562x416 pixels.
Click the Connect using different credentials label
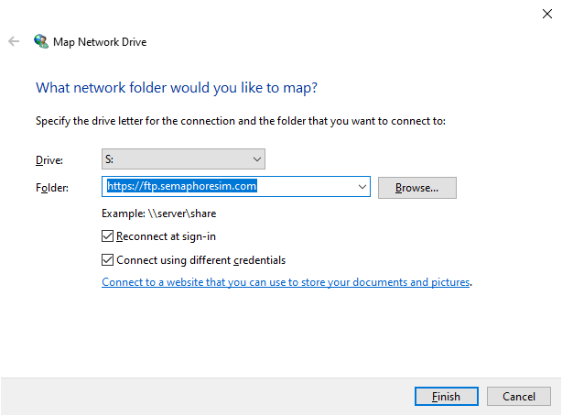pyautogui.click(x=200, y=259)
